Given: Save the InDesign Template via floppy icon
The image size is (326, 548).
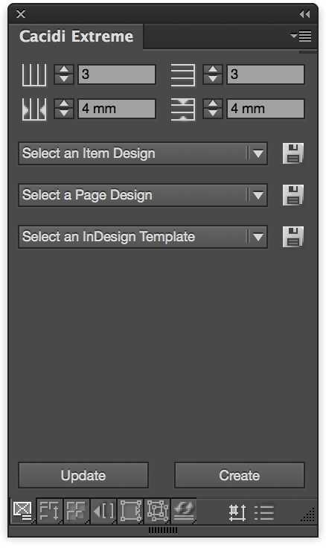Looking at the screenshot, I should pyautogui.click(x=293, y=237).
